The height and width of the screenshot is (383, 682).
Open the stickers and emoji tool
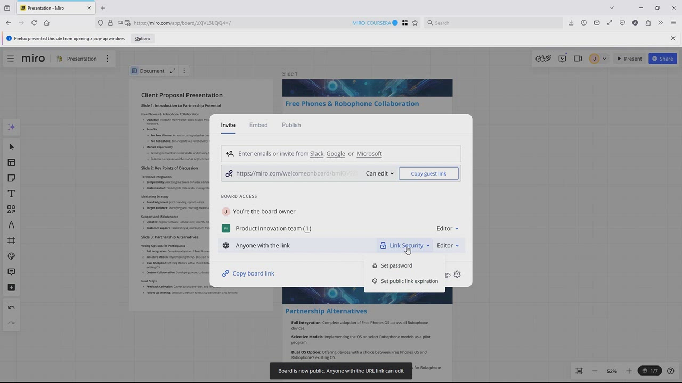coord(11,256)
